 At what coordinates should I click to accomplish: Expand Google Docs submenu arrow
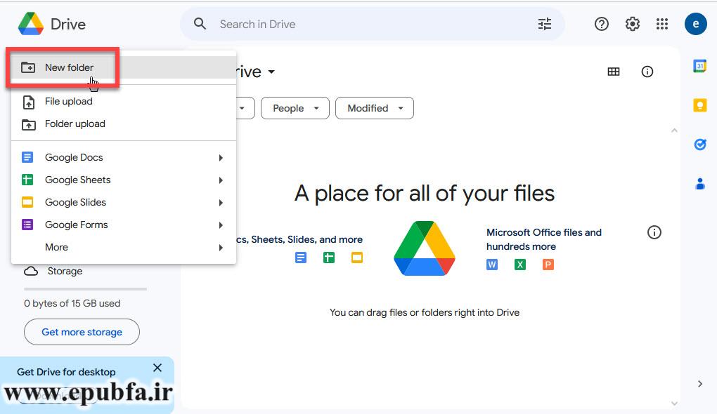pos(221,158)
